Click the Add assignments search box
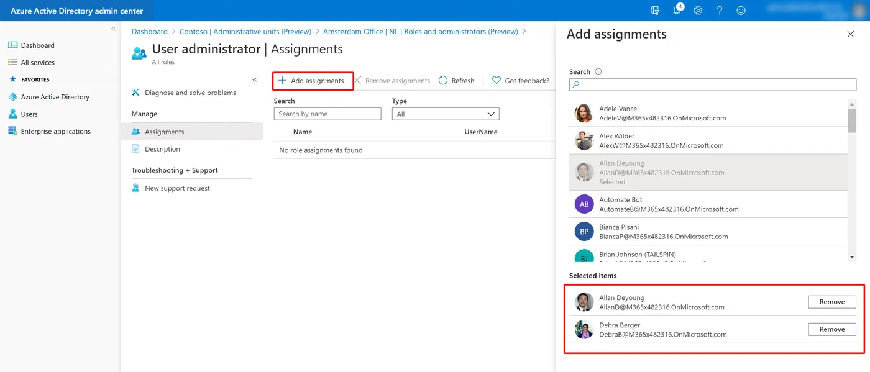870x372 pixels. click(x=713, y=84)
